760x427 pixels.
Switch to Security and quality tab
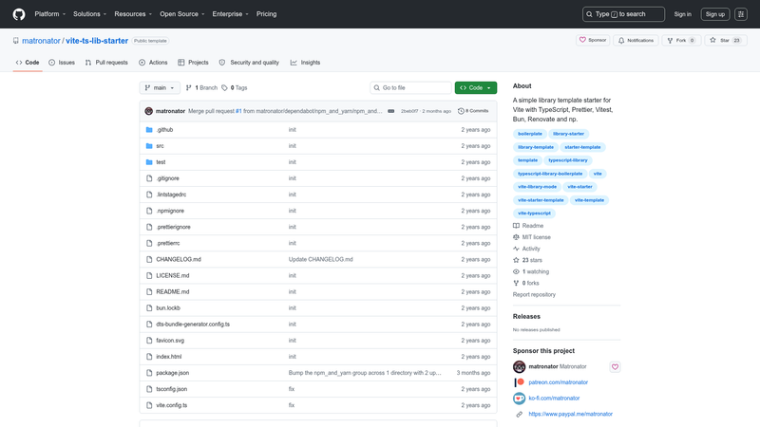pyautogui.click(x=249, y=63)
